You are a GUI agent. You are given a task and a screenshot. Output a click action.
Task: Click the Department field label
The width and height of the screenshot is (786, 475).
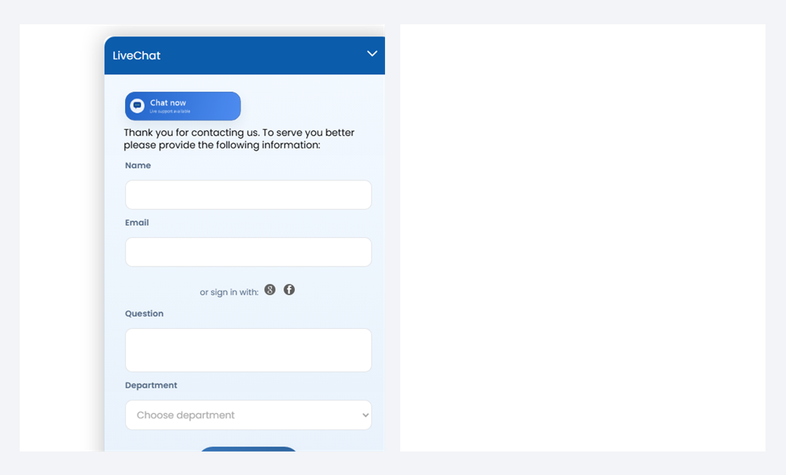pos(151,386)
